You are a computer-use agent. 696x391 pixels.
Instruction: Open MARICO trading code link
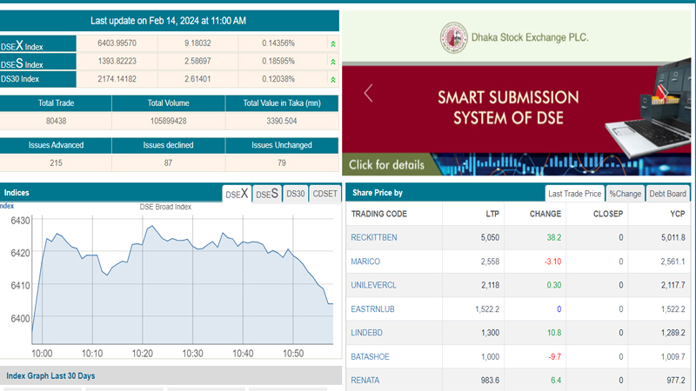click(365, 262)
